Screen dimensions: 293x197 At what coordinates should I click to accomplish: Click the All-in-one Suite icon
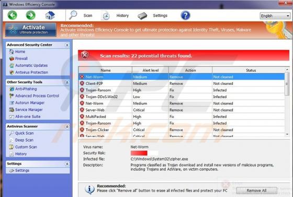[x=12, y=117]
